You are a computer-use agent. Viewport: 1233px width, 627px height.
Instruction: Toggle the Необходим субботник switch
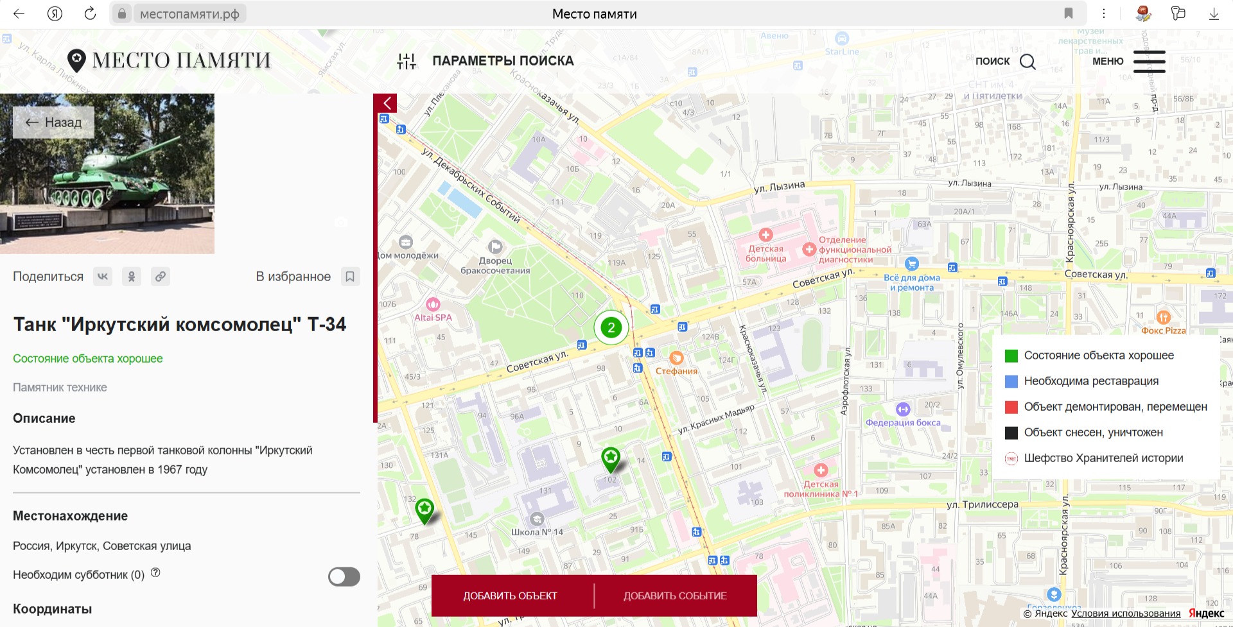point(344,576)
